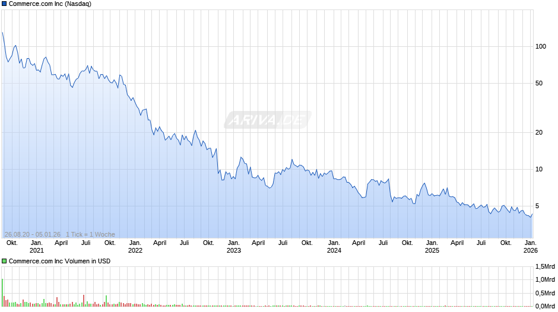558x312 pixels.
Task: Click the price axis label 10
Action: click(539, 169)
